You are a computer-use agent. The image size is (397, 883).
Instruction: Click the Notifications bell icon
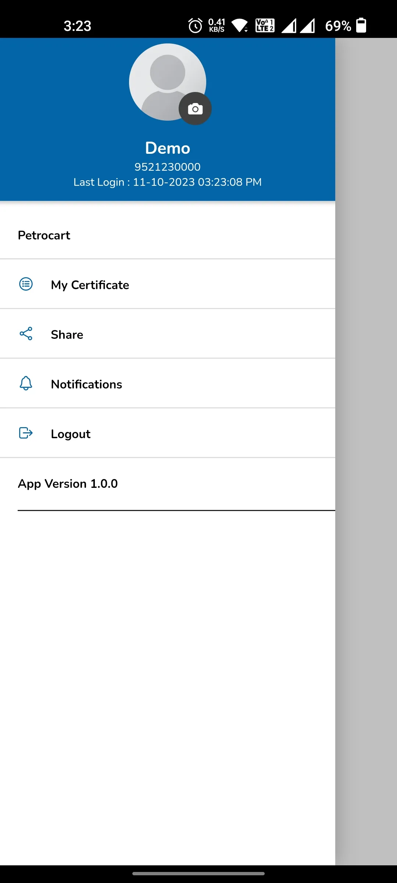click(26, 383)
